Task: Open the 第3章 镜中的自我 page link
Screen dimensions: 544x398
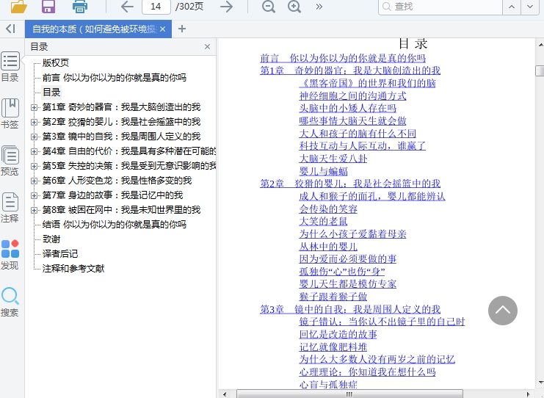Action: (350, 309)
